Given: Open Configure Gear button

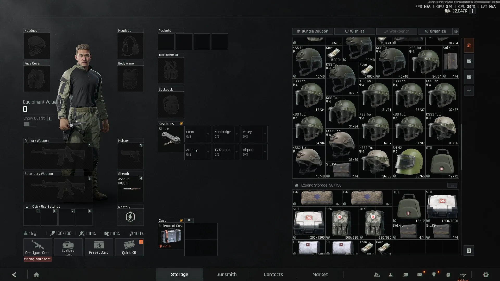Looking at the screenshot, I should pyautogui.click(x=37, y=247).
